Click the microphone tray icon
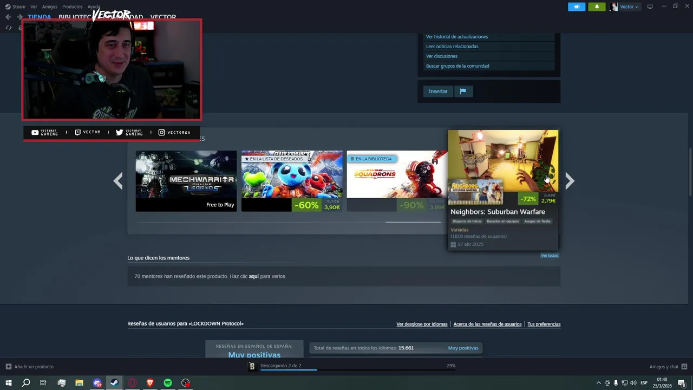693x390 pixels. click(616, 383)
